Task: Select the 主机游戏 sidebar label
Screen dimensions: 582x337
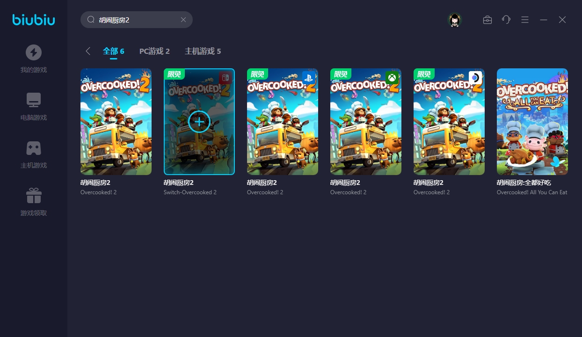Action: [34, 166]
